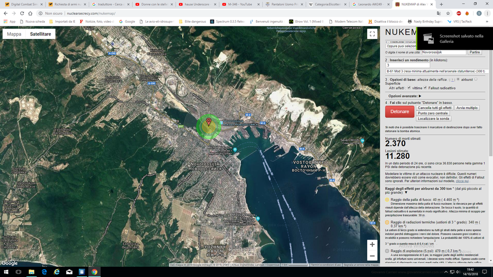Open Windows notification center icon
Viewport: 493px width, 277px height.
(485, 272)
